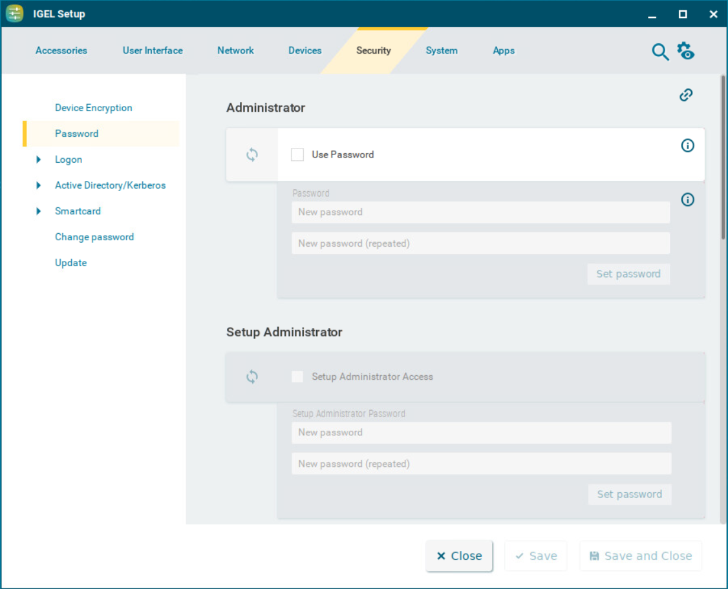Expand the Logon tree item
Viewport: 728px width, 589px height.
coord(39,160)
